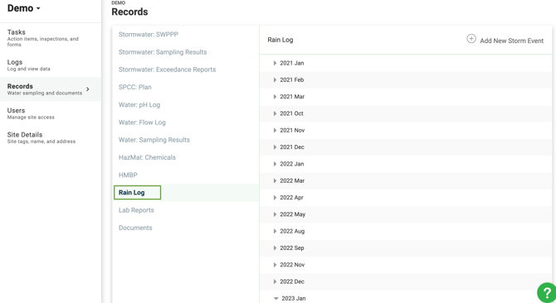Image resolution: width=556 pixels, height=303 pixels.
Task: Open Water: Flow Log records
Action: pyautogui.click(x=142, y=123)
